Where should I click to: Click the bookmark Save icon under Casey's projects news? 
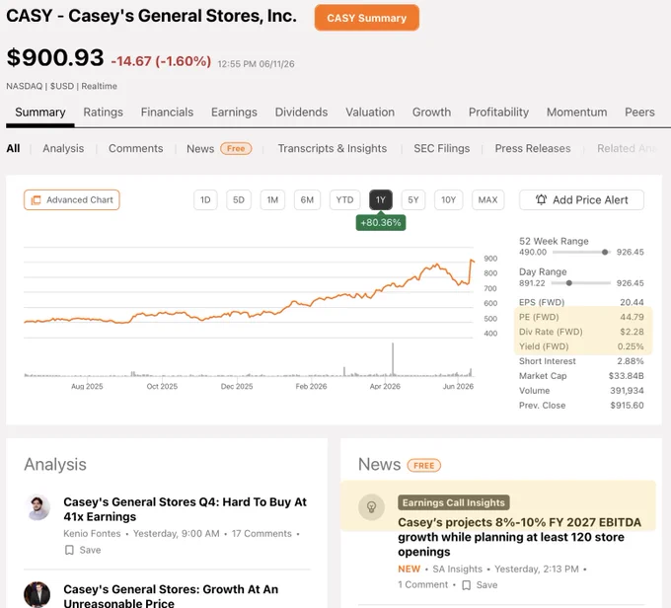tap(467, 585)
